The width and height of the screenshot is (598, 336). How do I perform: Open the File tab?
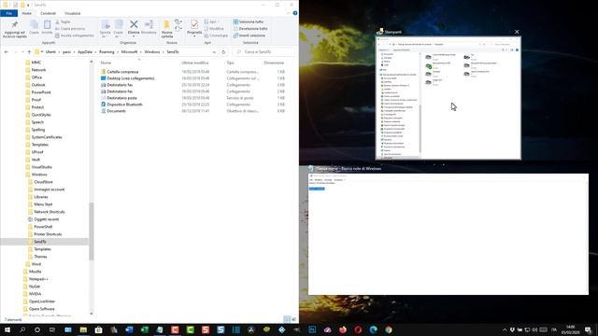click(8, 13)
